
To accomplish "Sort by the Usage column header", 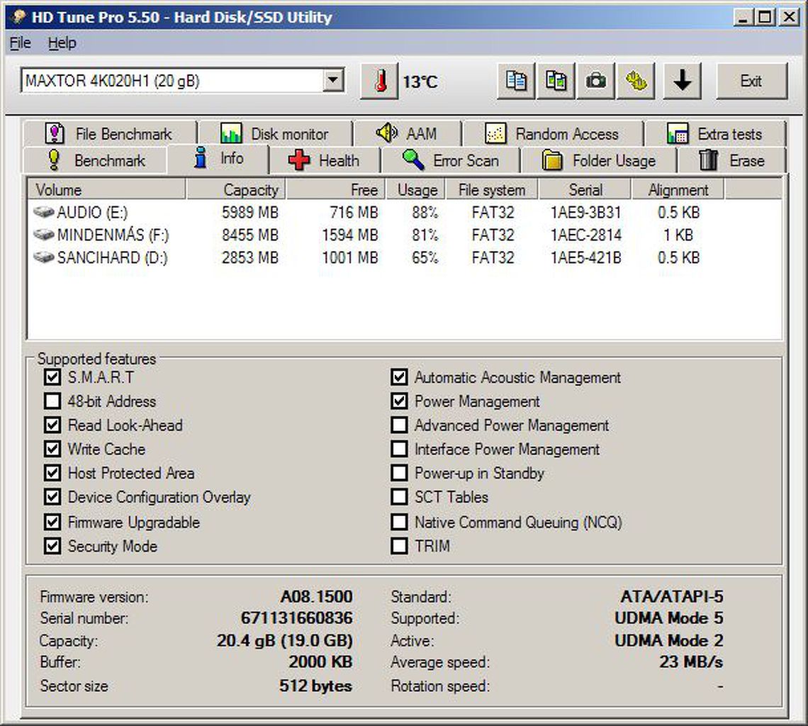I will point(416,190).
